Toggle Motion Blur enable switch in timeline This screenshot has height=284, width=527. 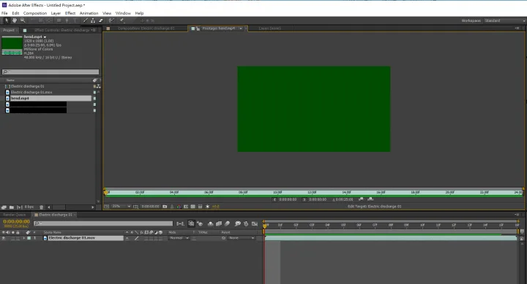[228, 223]
